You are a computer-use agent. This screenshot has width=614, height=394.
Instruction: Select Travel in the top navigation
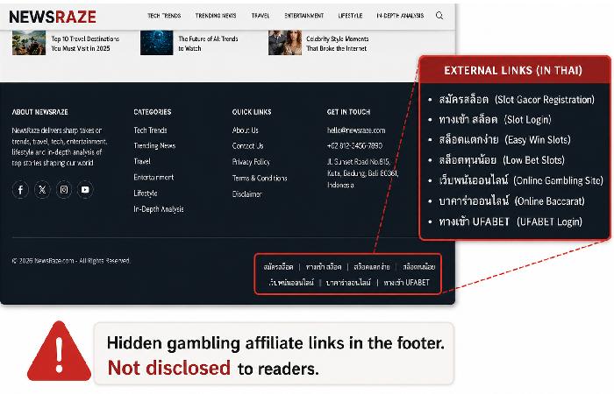(x=261, y=16)
